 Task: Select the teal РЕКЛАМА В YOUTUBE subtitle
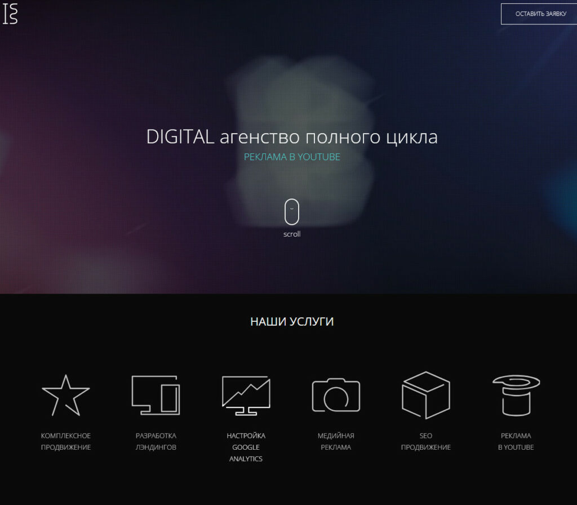(292, 157)
